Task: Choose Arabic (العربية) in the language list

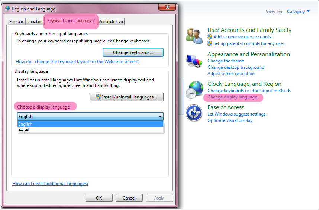Action: (90, 130)
